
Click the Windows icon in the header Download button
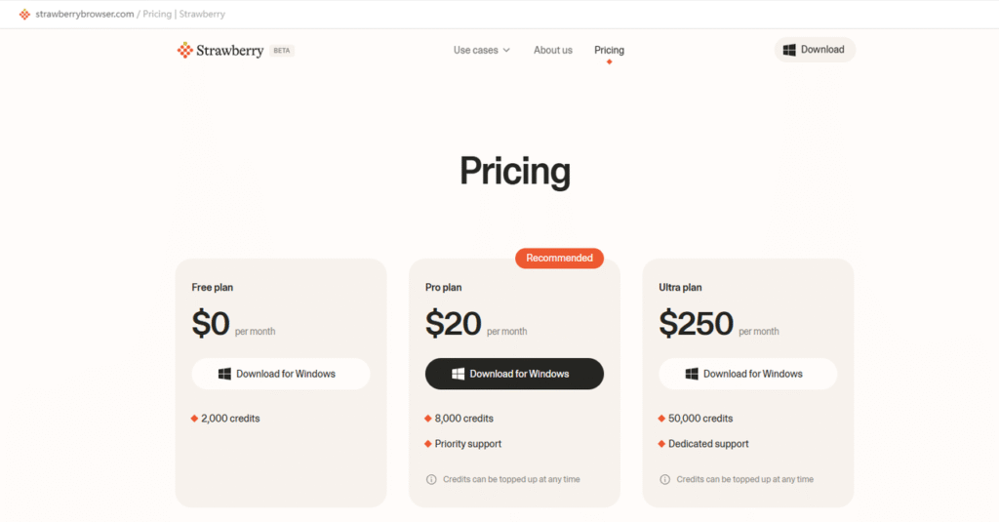789,50
